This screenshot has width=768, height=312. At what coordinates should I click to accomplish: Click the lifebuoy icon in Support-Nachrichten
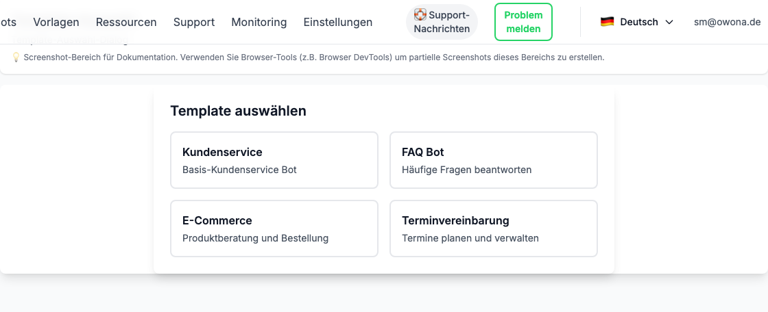[x=420, y=14]
